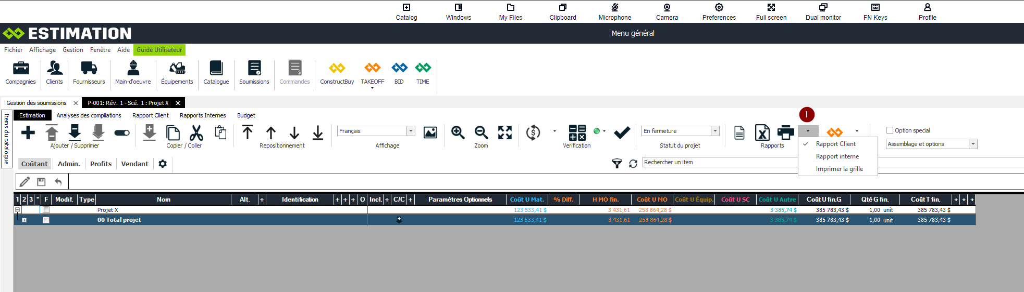
Task: Click the Équipements excavator icon
Action: 177,69
